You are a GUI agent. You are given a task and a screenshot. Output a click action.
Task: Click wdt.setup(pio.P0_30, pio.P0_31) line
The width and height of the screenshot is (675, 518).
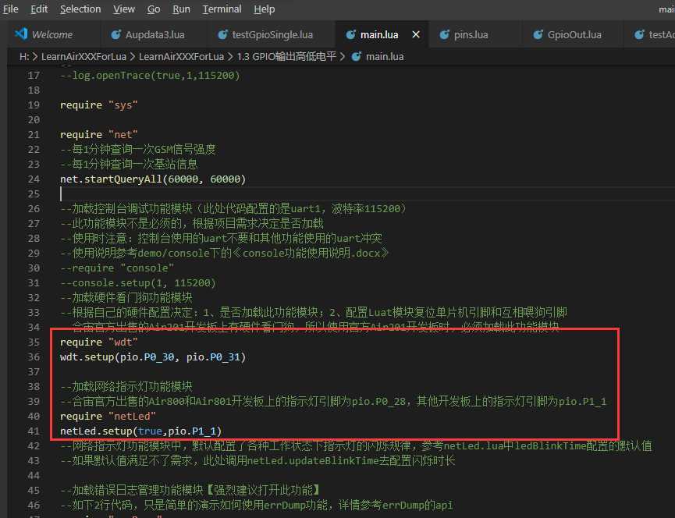click(153, 357)
